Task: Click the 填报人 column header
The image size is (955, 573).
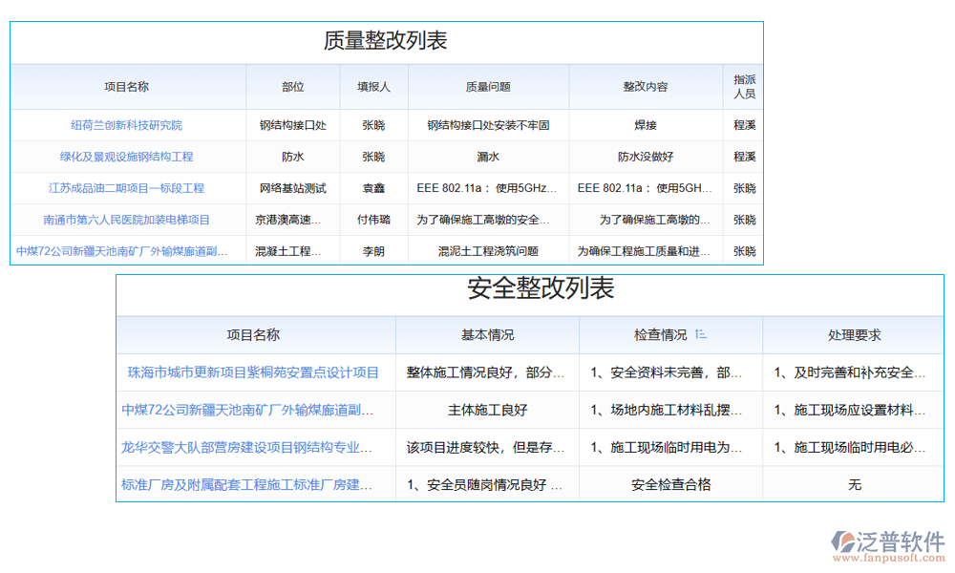Action: 372,86
